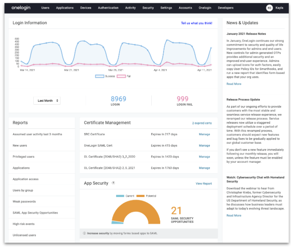This screenshot has width=291, height=247.
Task: Expand the Users menu in navigation bar
Action: (x=45, y=8)
